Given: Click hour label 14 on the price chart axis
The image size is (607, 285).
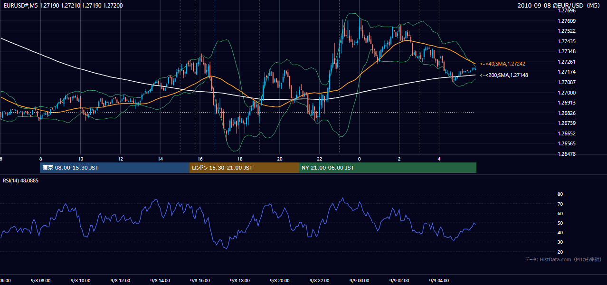Looking at the screenshot, I should tap(160, 159).
